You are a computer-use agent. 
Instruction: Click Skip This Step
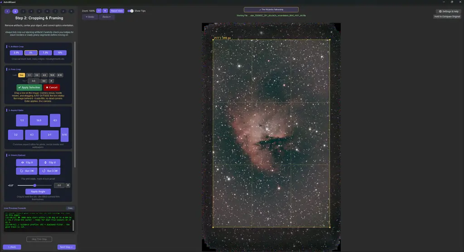39,239
